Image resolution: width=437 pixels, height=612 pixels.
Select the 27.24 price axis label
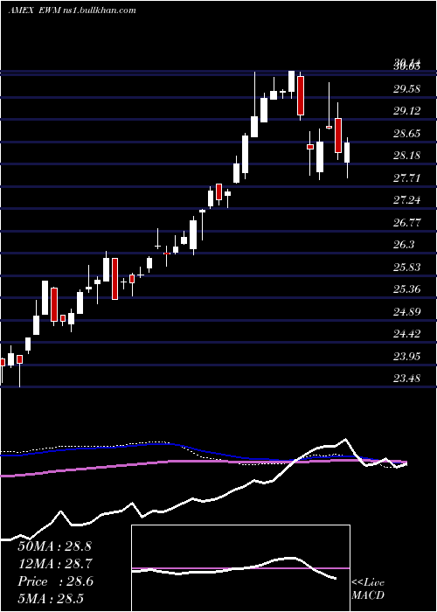coord(406,200)
